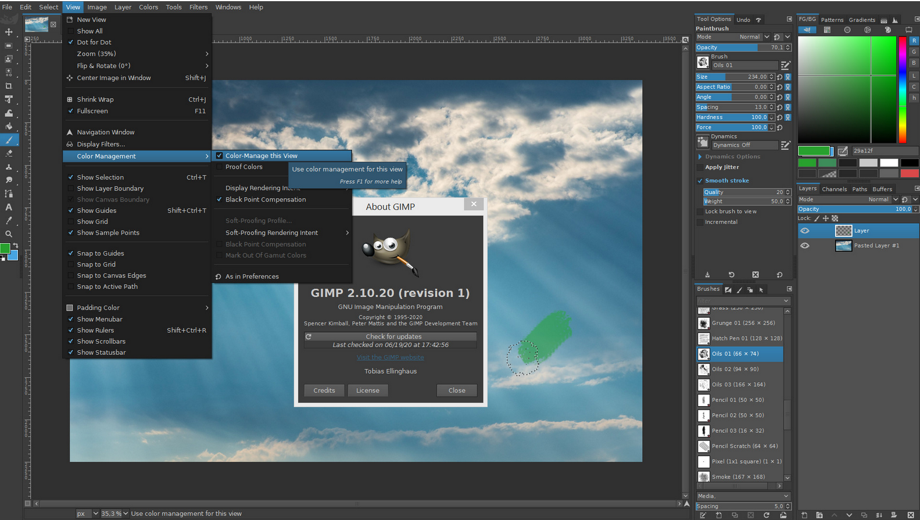This screenshot has height=520, width=920.
Task: Refresh brushes list
Action: click(x=767, y=515)
